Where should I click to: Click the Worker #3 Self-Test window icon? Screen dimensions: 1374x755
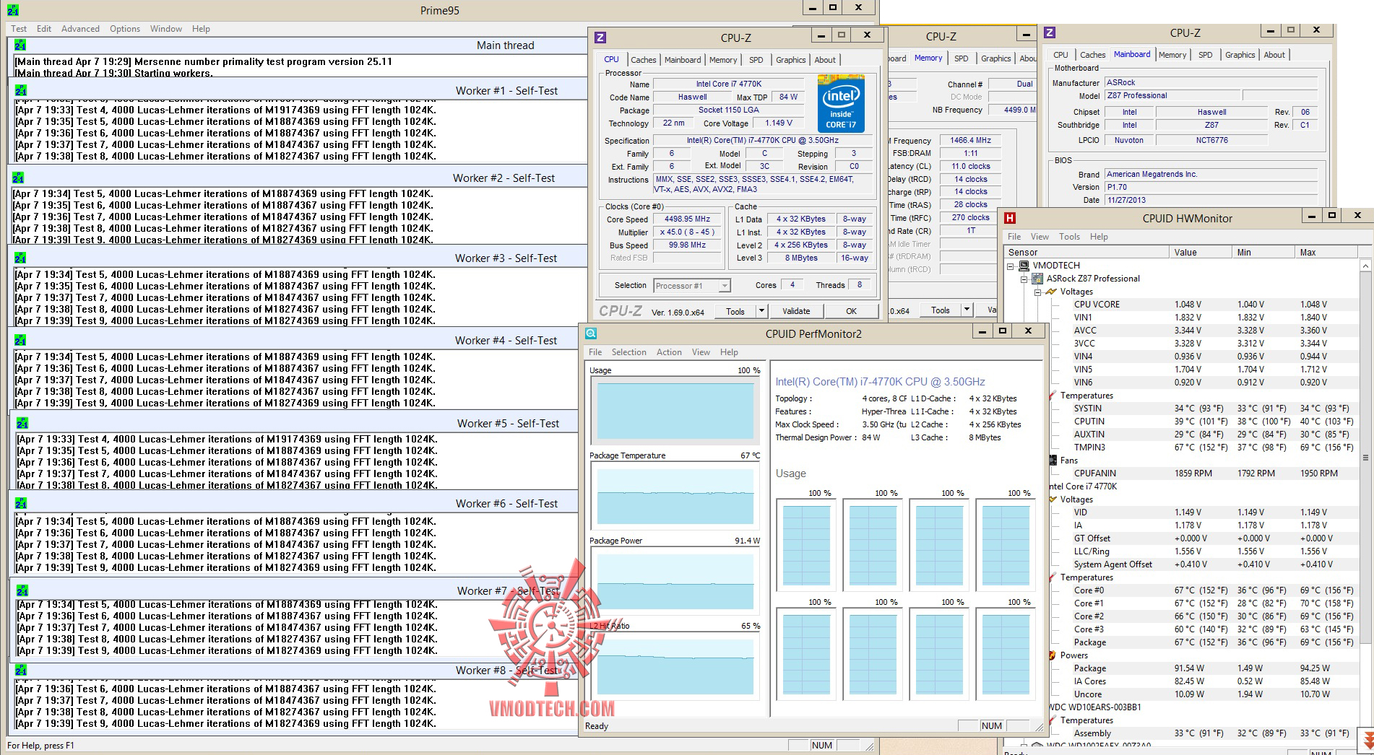[20, 258]
